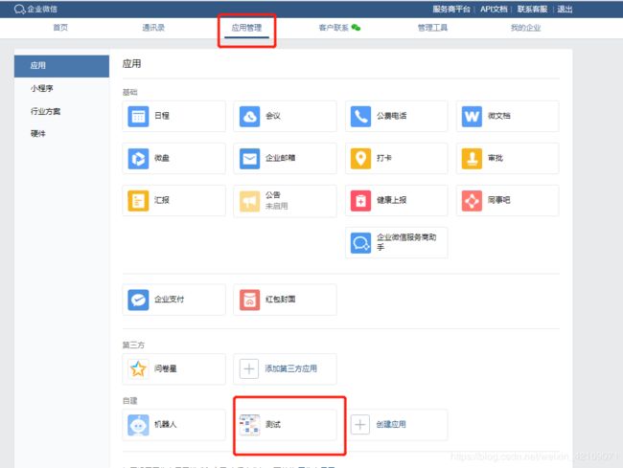Click the 企业邮箱 app name
The height and width of the screenshot is (468, 623).
click(x=280, y=158)
